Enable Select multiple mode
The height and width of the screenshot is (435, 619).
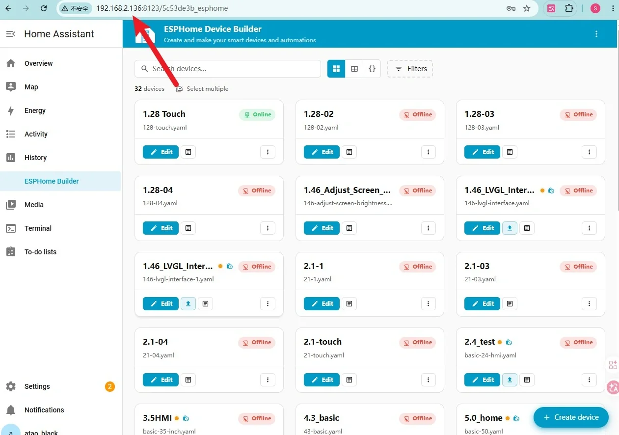tap(202, 89)
